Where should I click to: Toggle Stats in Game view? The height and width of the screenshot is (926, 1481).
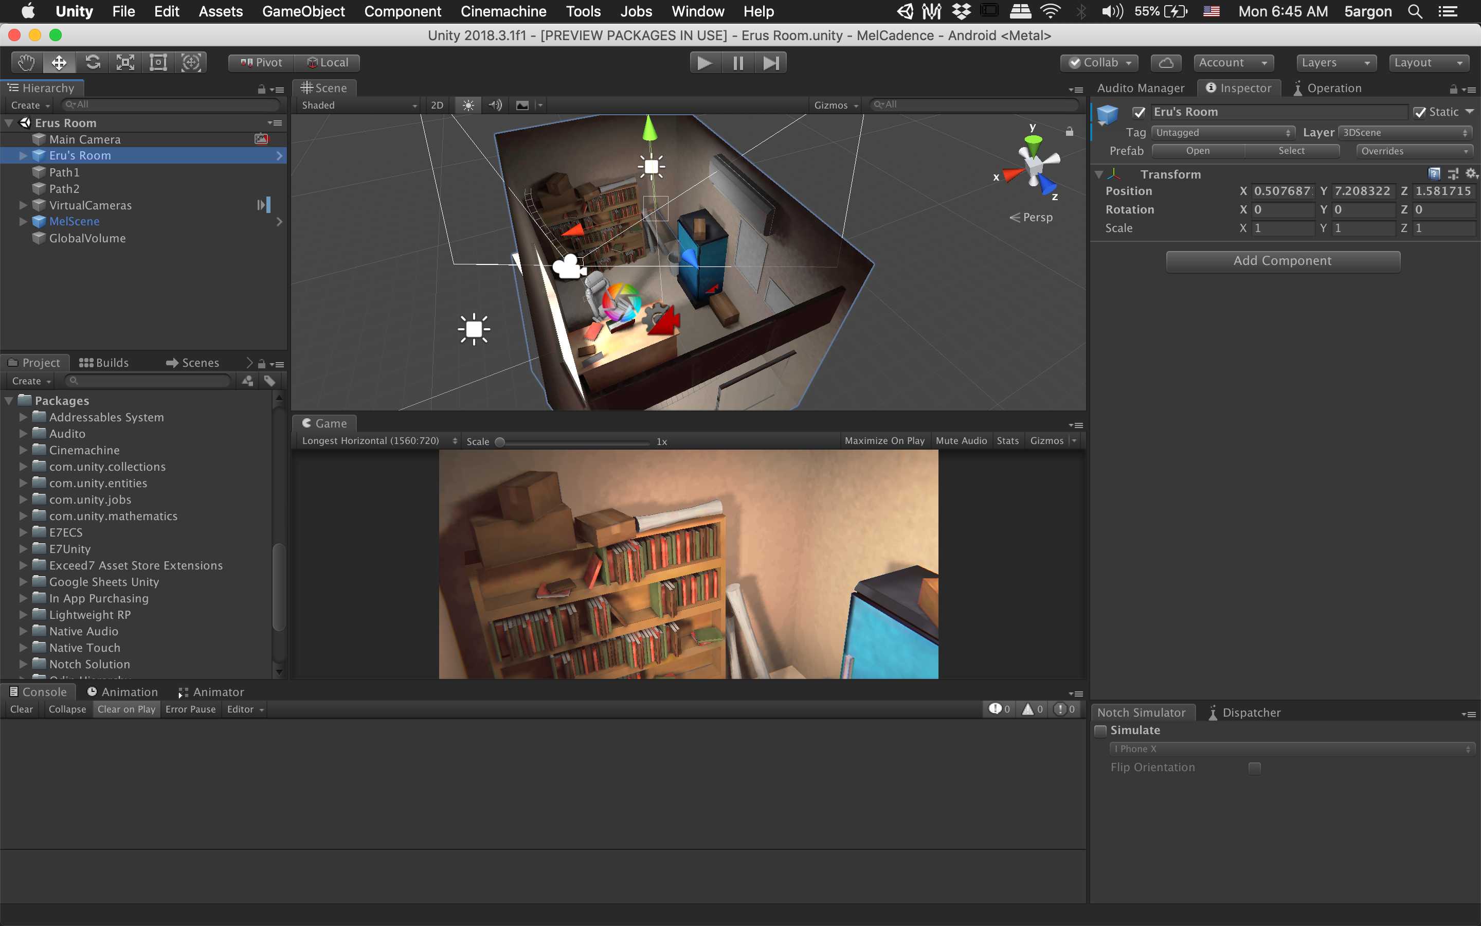(x=1008, y=441)
